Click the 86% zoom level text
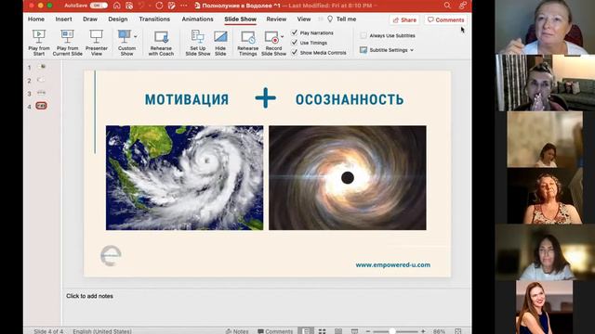This screenshot has height=334, width=595. (439, 331)
